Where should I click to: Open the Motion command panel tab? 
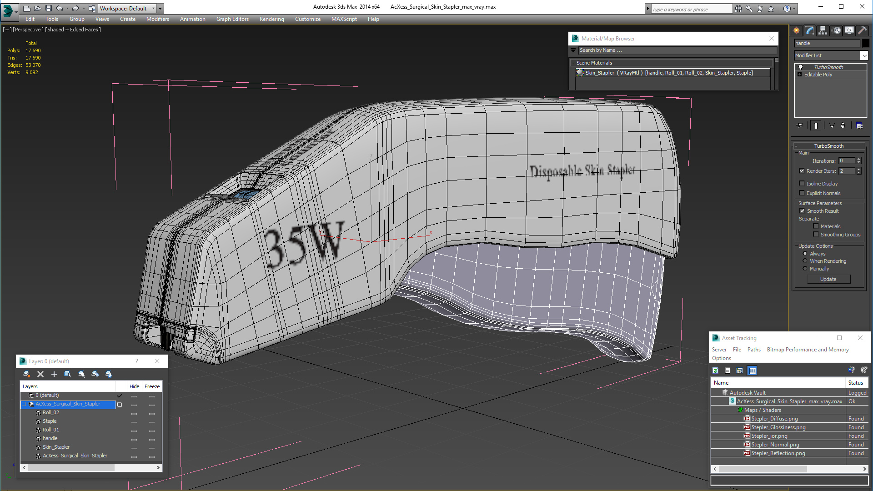click(x=837, y=30)
